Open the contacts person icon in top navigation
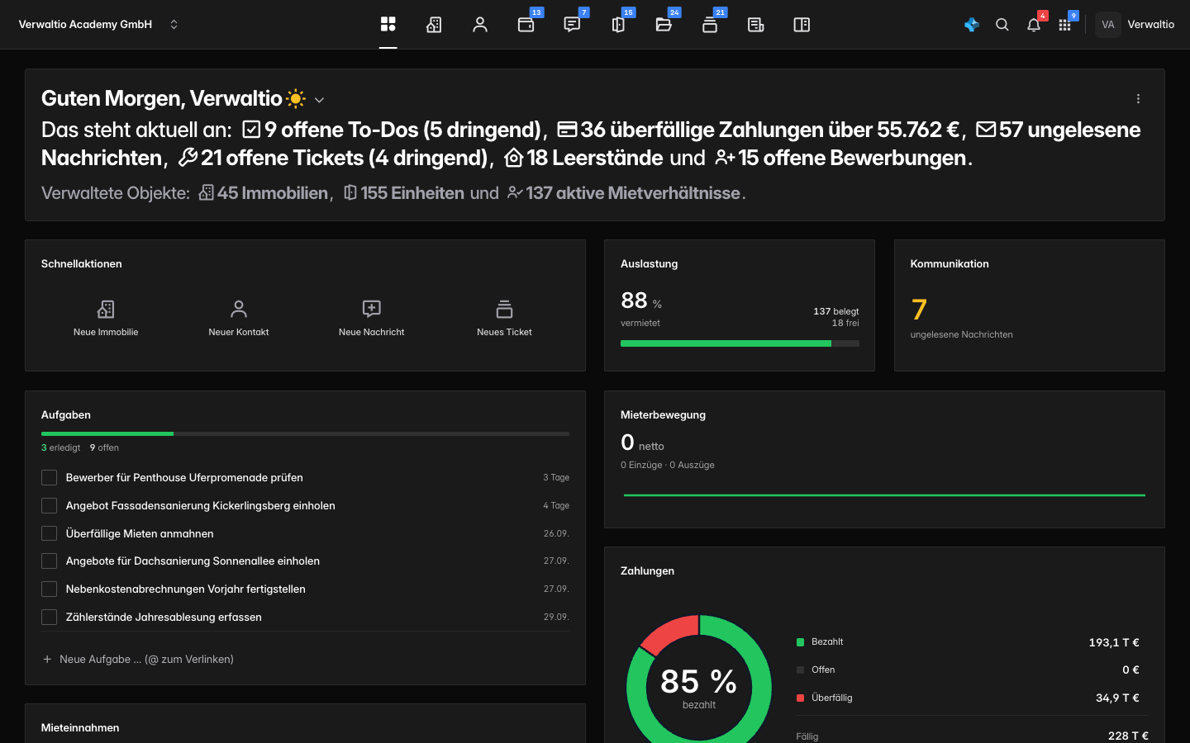 pos(480,25)
